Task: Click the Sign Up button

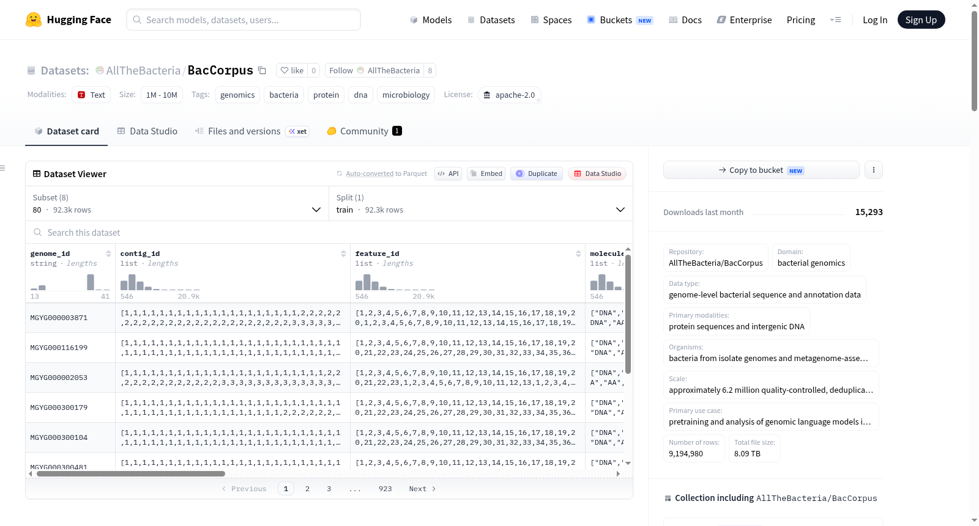Action: point(921,20)
